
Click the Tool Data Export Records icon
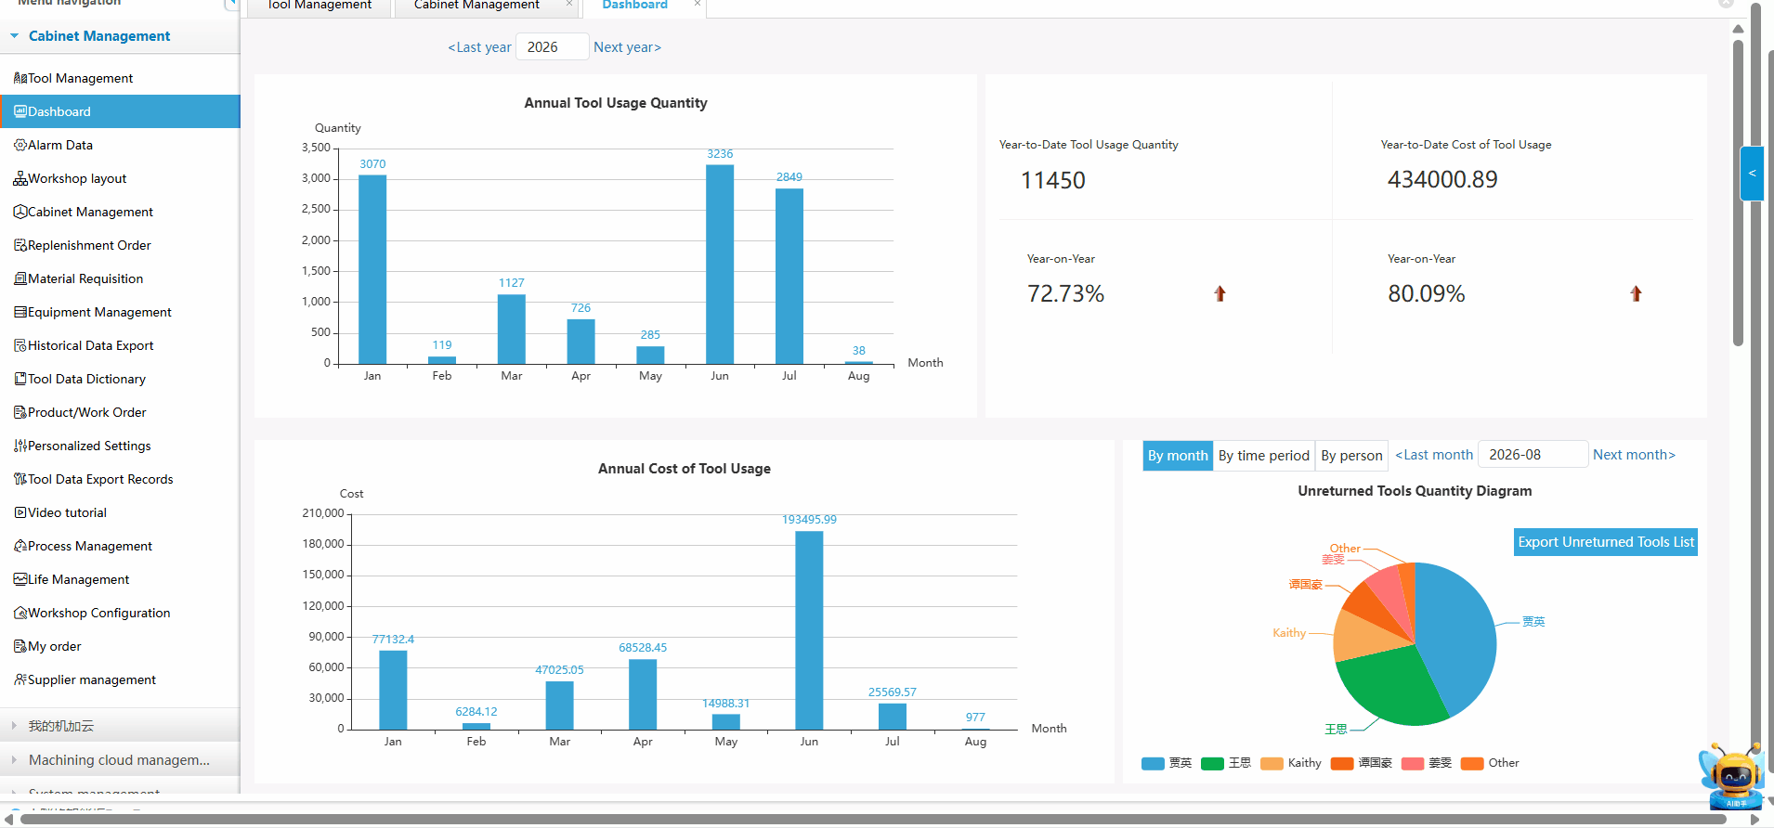[20, 479]
